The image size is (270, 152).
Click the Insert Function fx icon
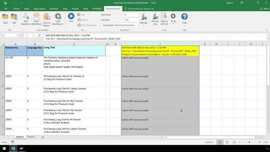[40, 35]
